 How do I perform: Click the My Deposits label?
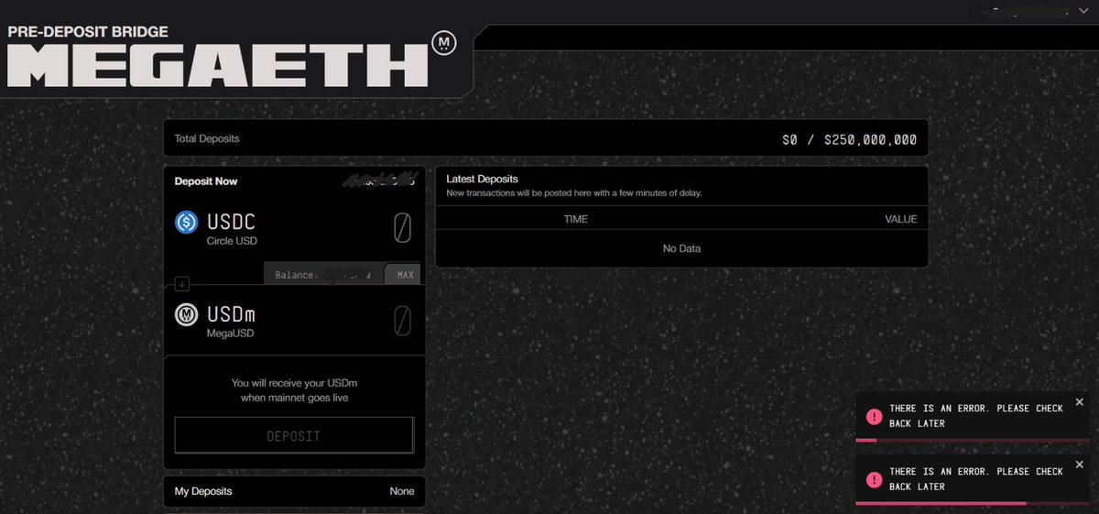203,491
